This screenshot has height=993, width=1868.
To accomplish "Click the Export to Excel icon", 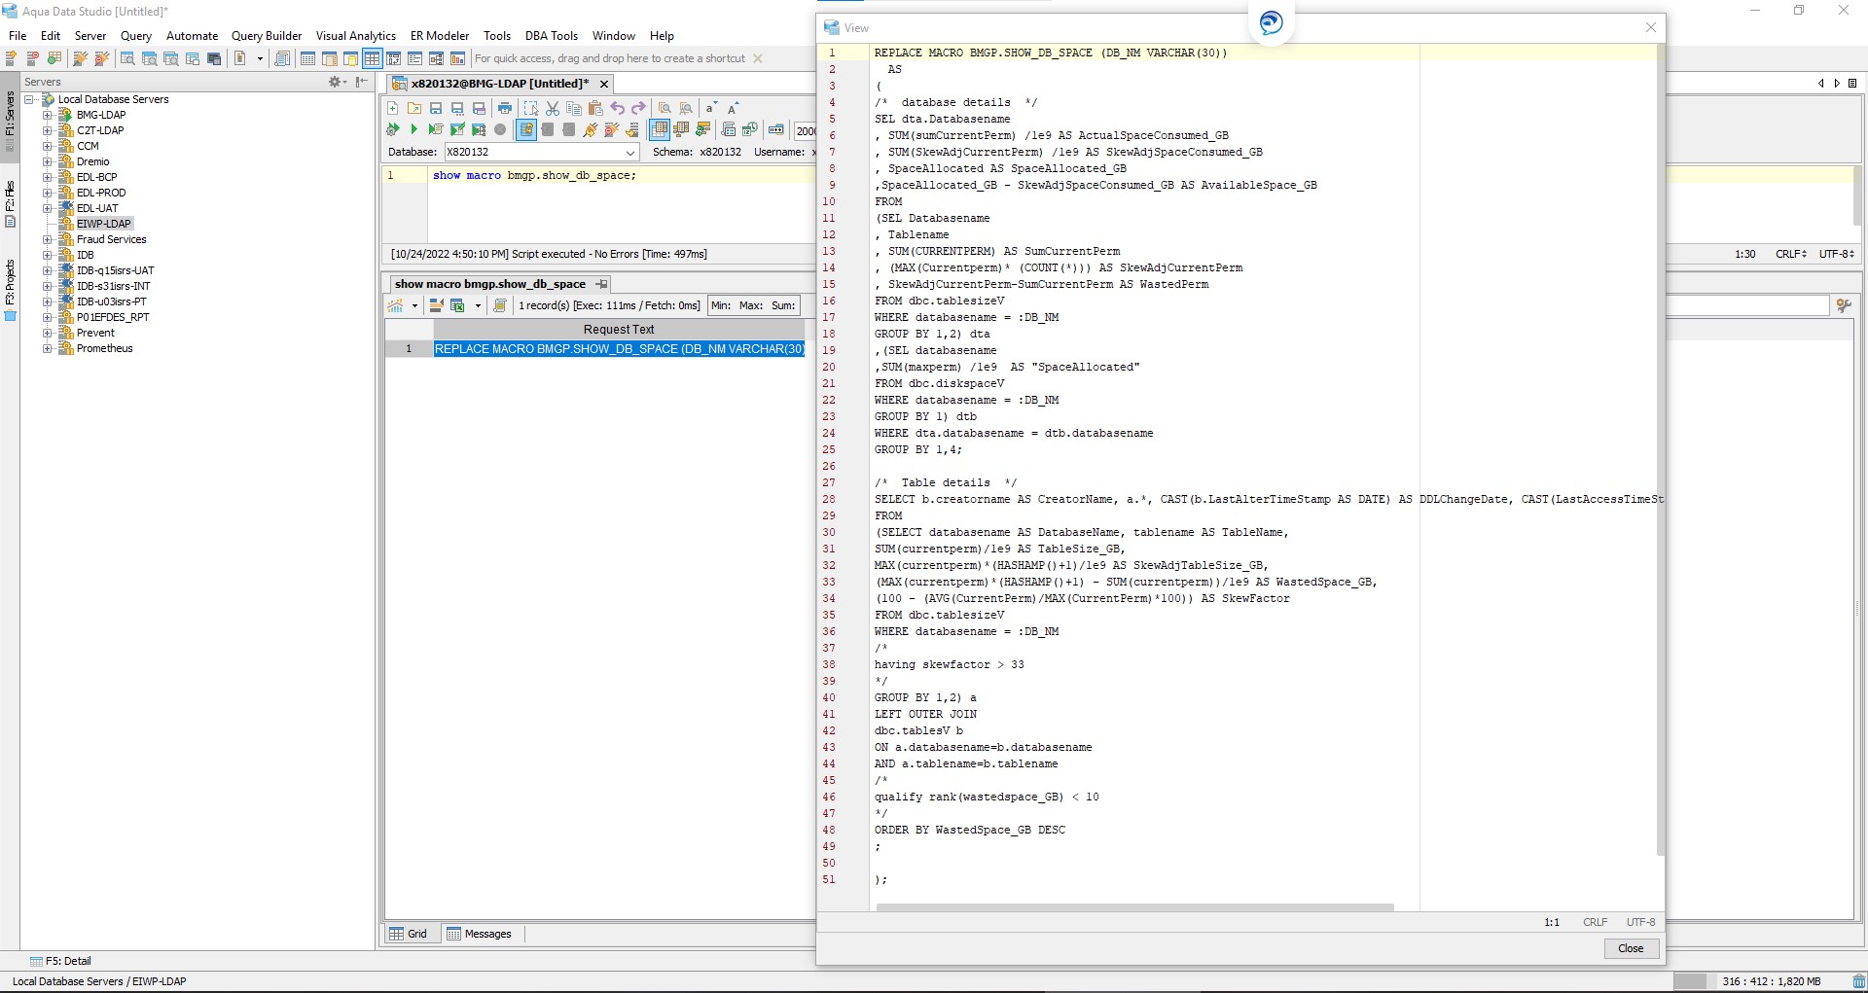I will (x=457, y=305).
